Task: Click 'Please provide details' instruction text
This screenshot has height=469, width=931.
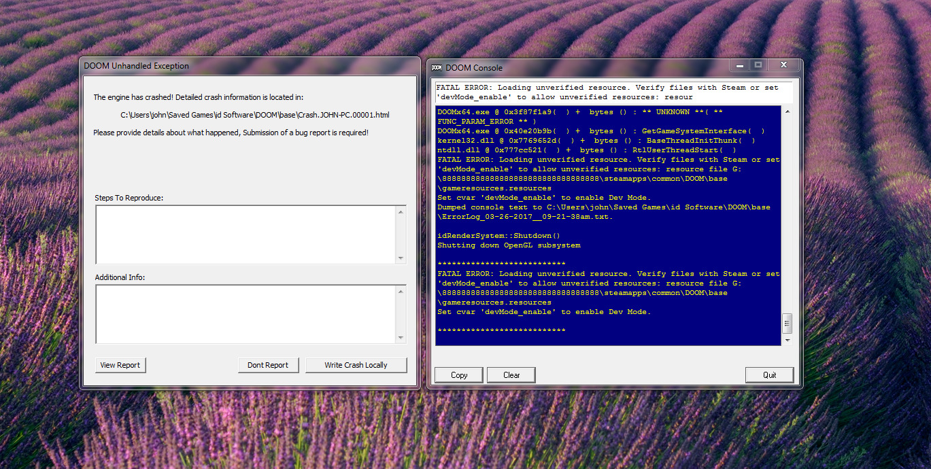Action: (x=231, y=133)
